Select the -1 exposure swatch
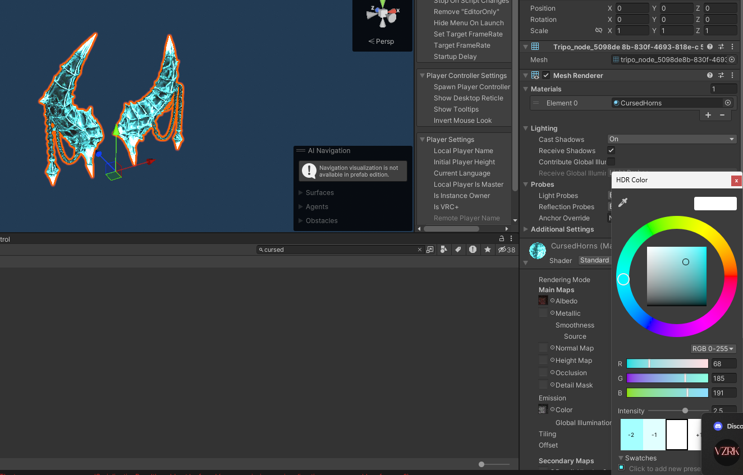743x475 pixels. (x=654, y=435)
